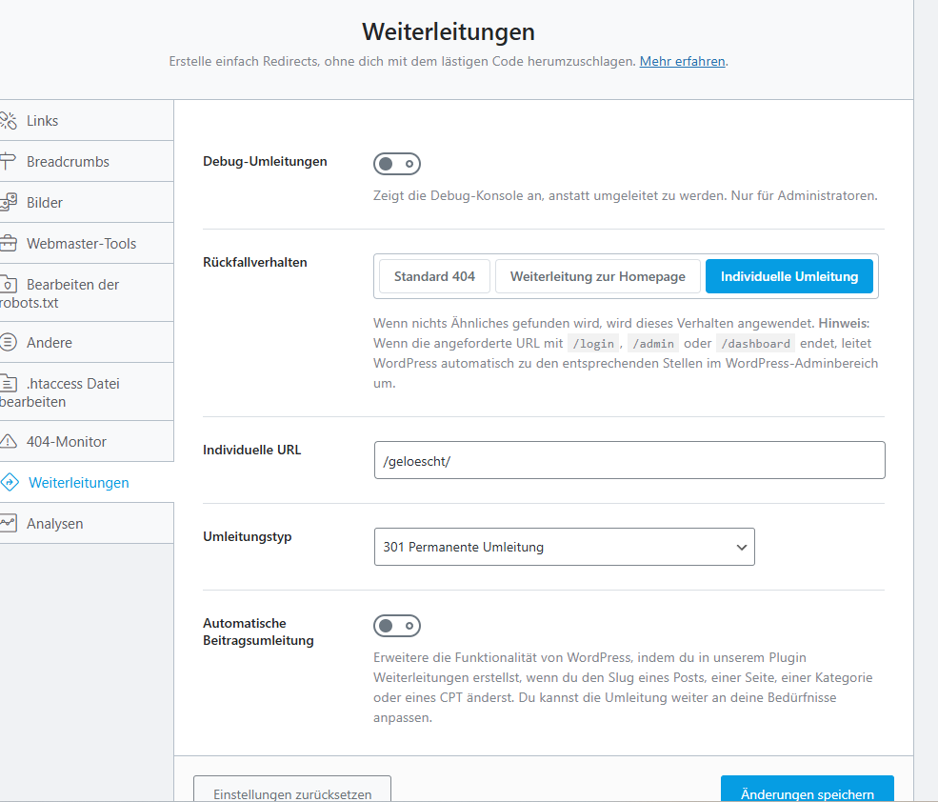Viewport: 938px width, 802px height.
Task: Follow the Mehr erfahren link
Action: 683,61
